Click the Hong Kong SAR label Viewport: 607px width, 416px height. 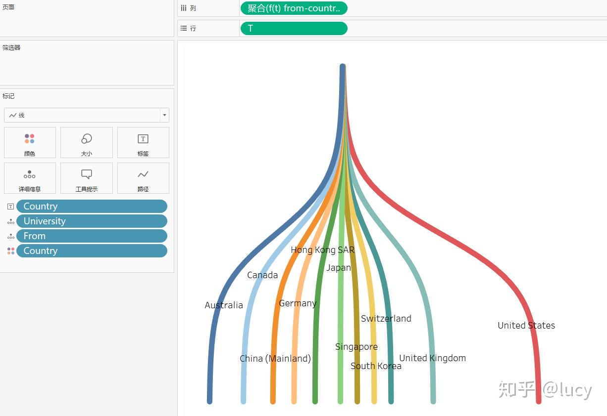pyautogui.click(x=323, y=250)
